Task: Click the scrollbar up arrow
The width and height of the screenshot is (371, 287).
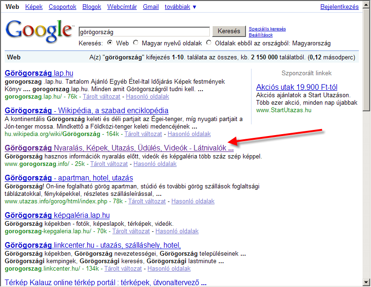Action: coord(366,4)
